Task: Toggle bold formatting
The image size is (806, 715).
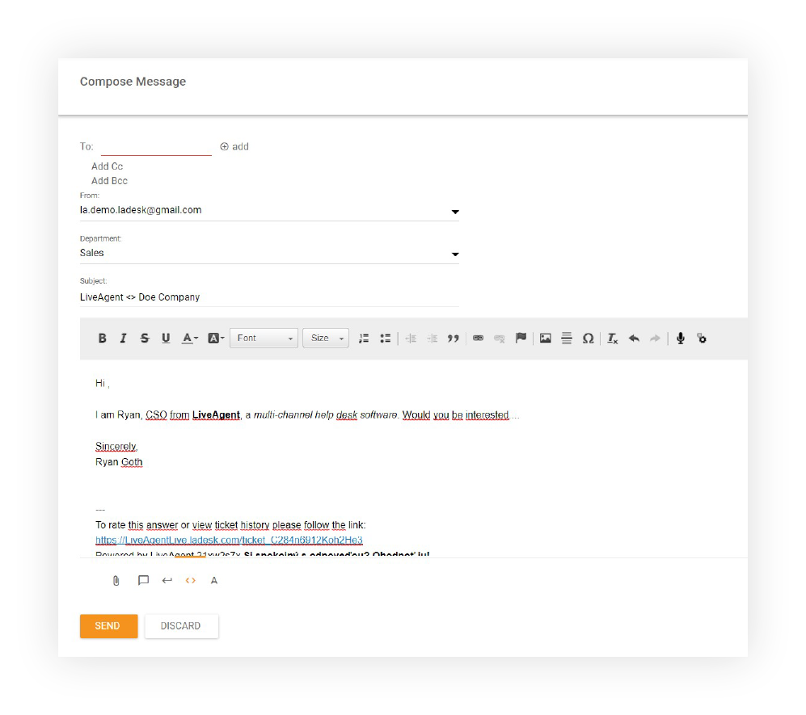Action: coord(102,338)
